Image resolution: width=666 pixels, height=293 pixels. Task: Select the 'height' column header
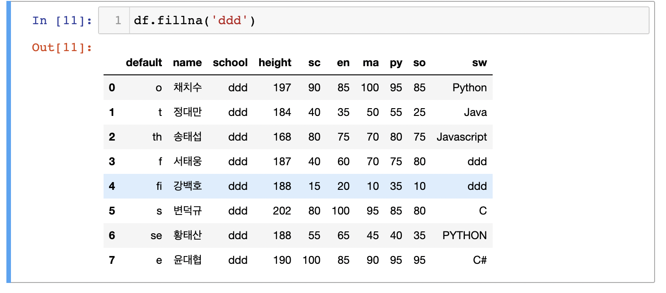(275, 63)
